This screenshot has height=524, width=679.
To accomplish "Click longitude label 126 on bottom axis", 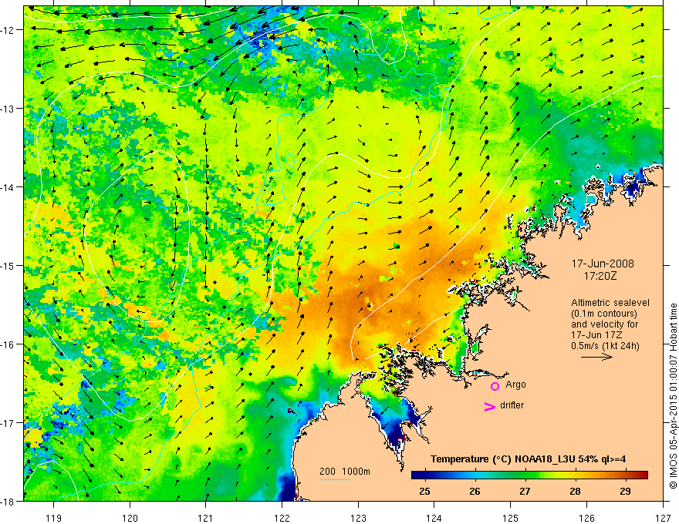I will 586,518.
